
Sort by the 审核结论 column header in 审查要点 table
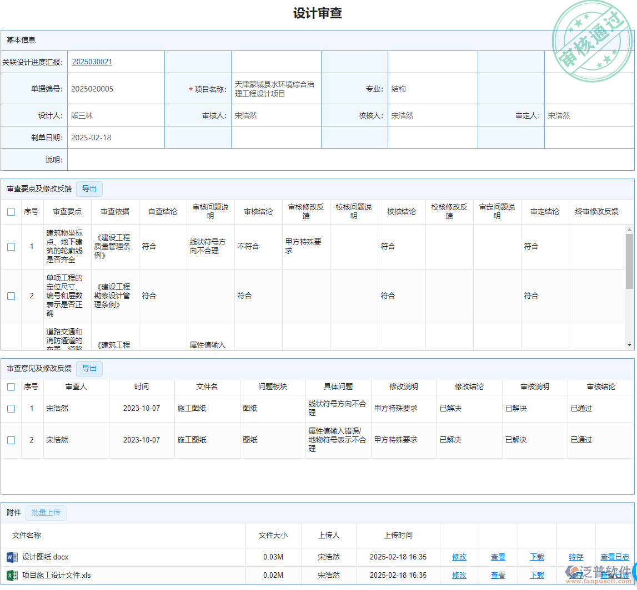[258, 211]
